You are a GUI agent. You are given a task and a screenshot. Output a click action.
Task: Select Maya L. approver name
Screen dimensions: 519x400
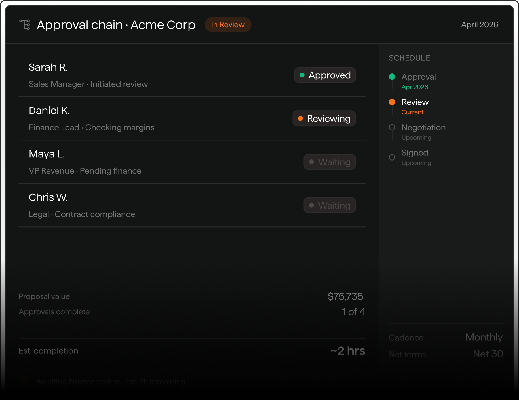click(x=47, y=154)
